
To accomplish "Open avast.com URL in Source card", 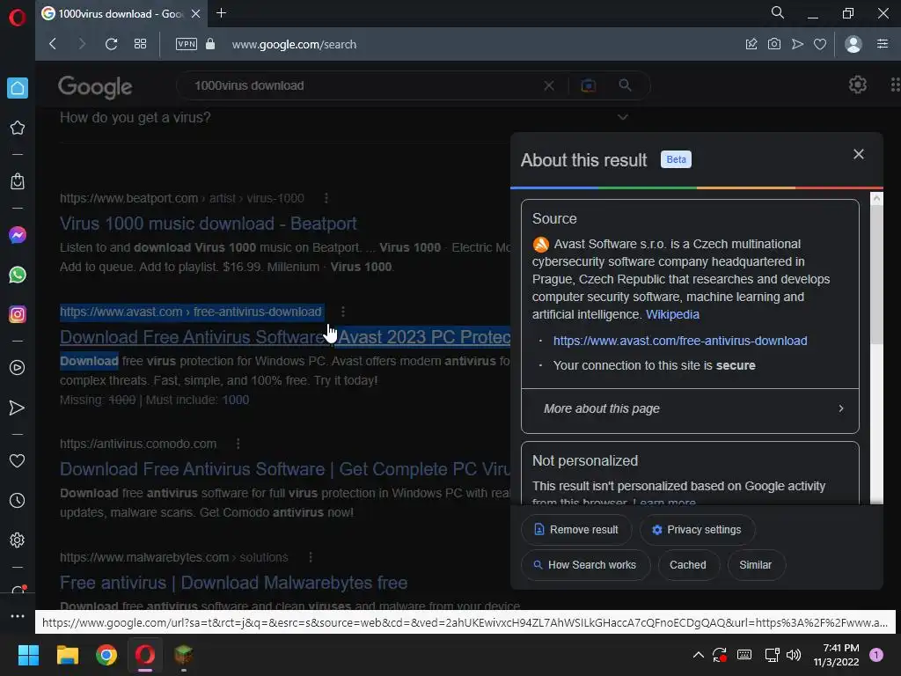I will (x=680, y=341).
